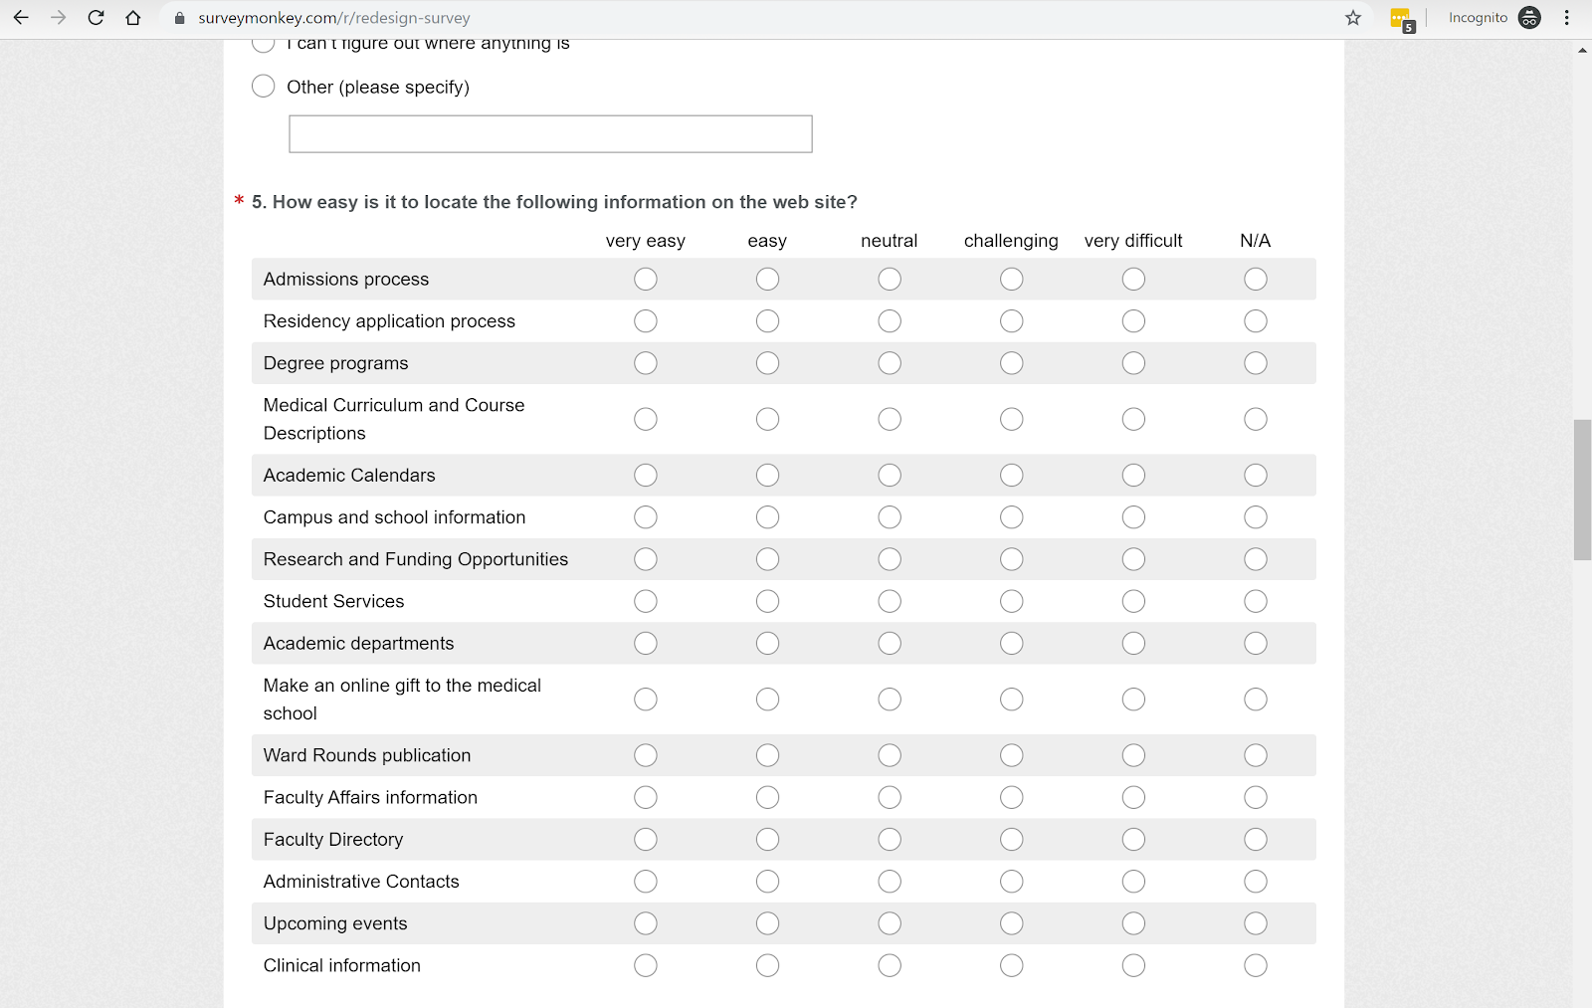Choose N/A for Faculty Directory
The image size is (1592, 1008).
click(1256, 840)
